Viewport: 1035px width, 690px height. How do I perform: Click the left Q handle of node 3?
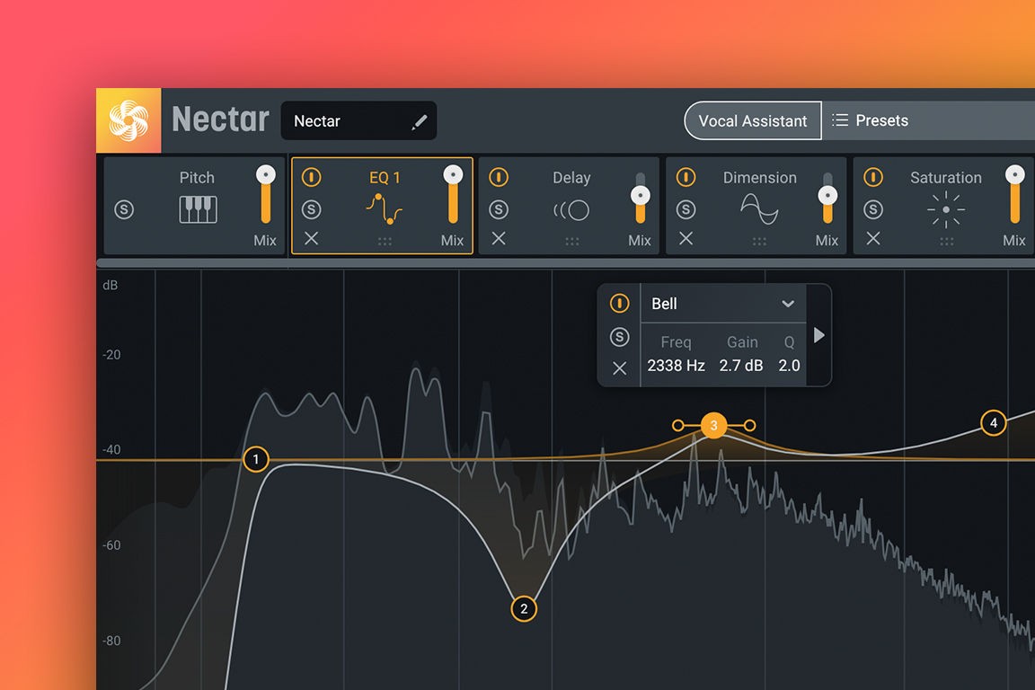[678, 425]
